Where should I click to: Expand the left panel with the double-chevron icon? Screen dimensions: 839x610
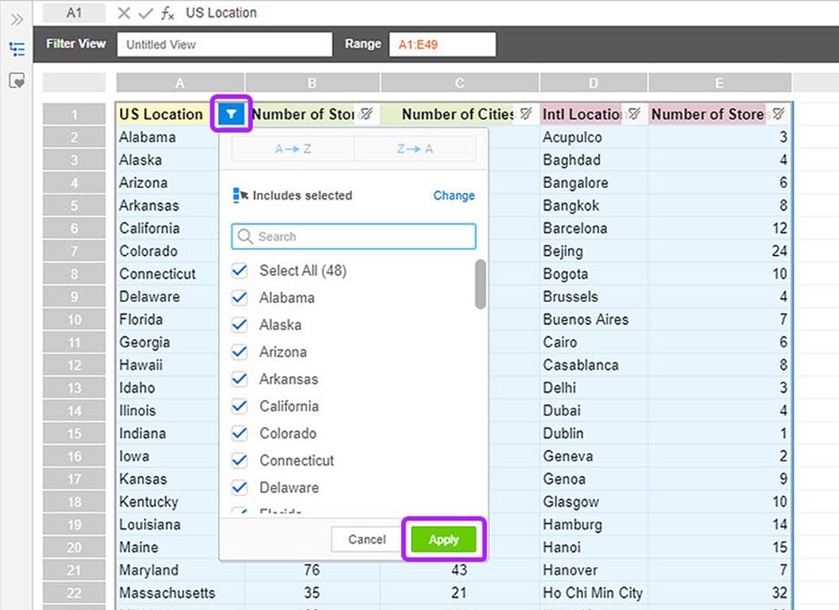tap(17, 20)
